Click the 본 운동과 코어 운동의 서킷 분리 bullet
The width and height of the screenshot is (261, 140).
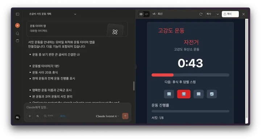pos(52,97)
